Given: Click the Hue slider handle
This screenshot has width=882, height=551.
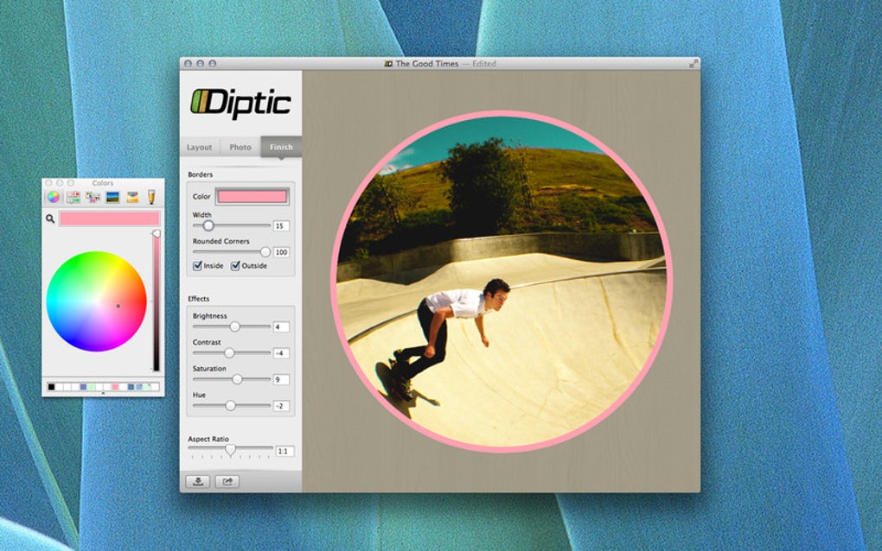Looking at the screenshot, I should point(230,406).
